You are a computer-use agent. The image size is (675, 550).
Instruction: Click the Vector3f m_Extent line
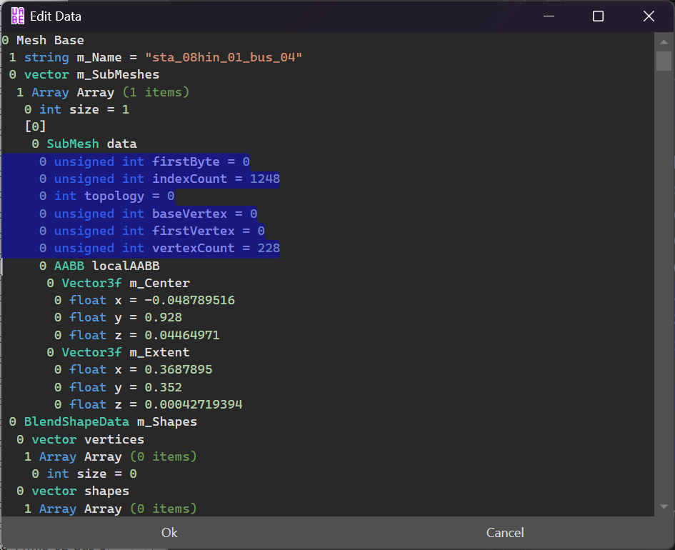[x=118, y=352]
